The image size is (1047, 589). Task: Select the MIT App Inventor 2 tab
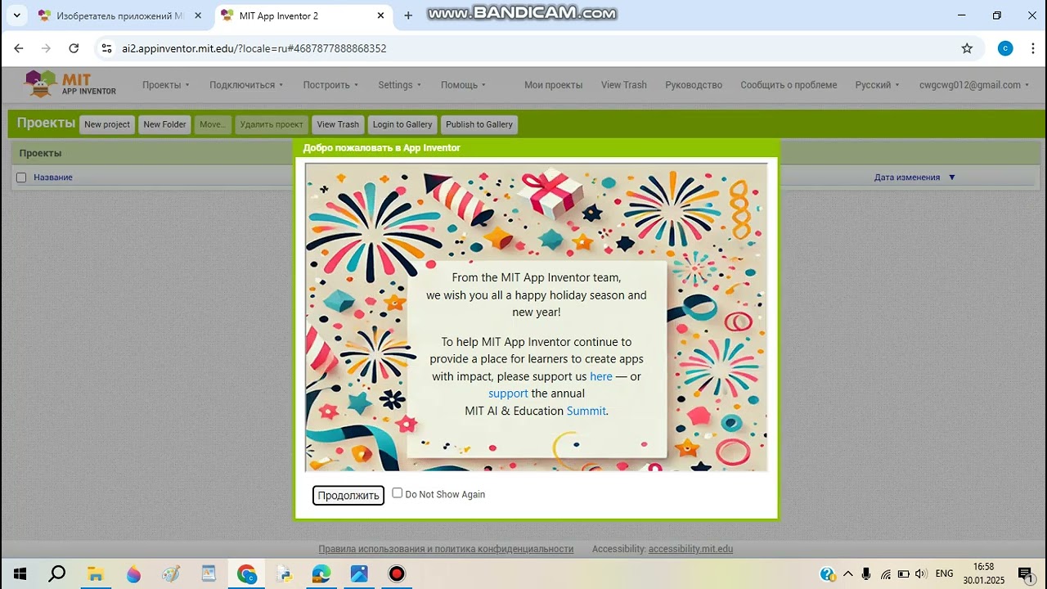click(x=303, y=16)
